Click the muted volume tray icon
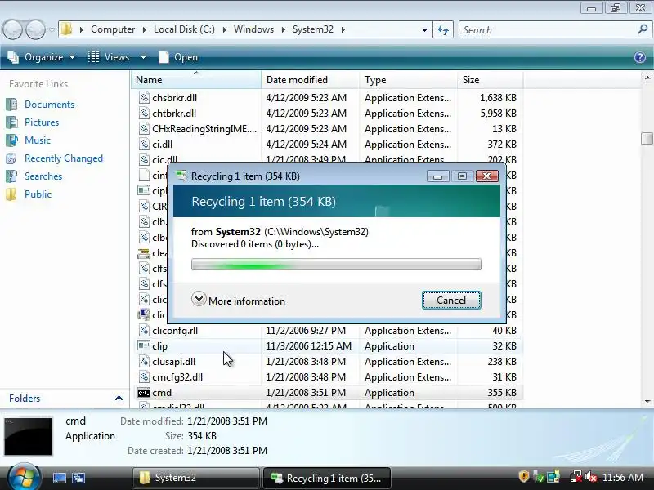Image resolution: width=654 pixels, height=490 pixels. tap(590, 477)
